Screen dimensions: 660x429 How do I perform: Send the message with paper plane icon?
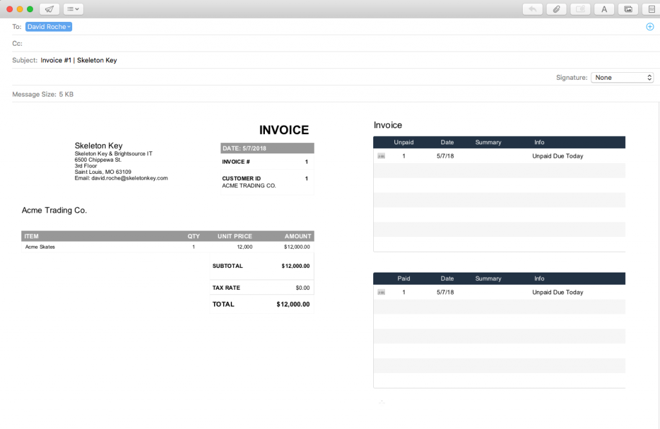point(49,9)
